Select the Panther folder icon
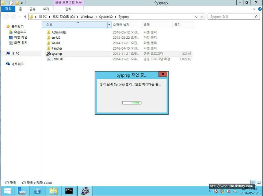The image size is (263, 196). tap(49, 48)
